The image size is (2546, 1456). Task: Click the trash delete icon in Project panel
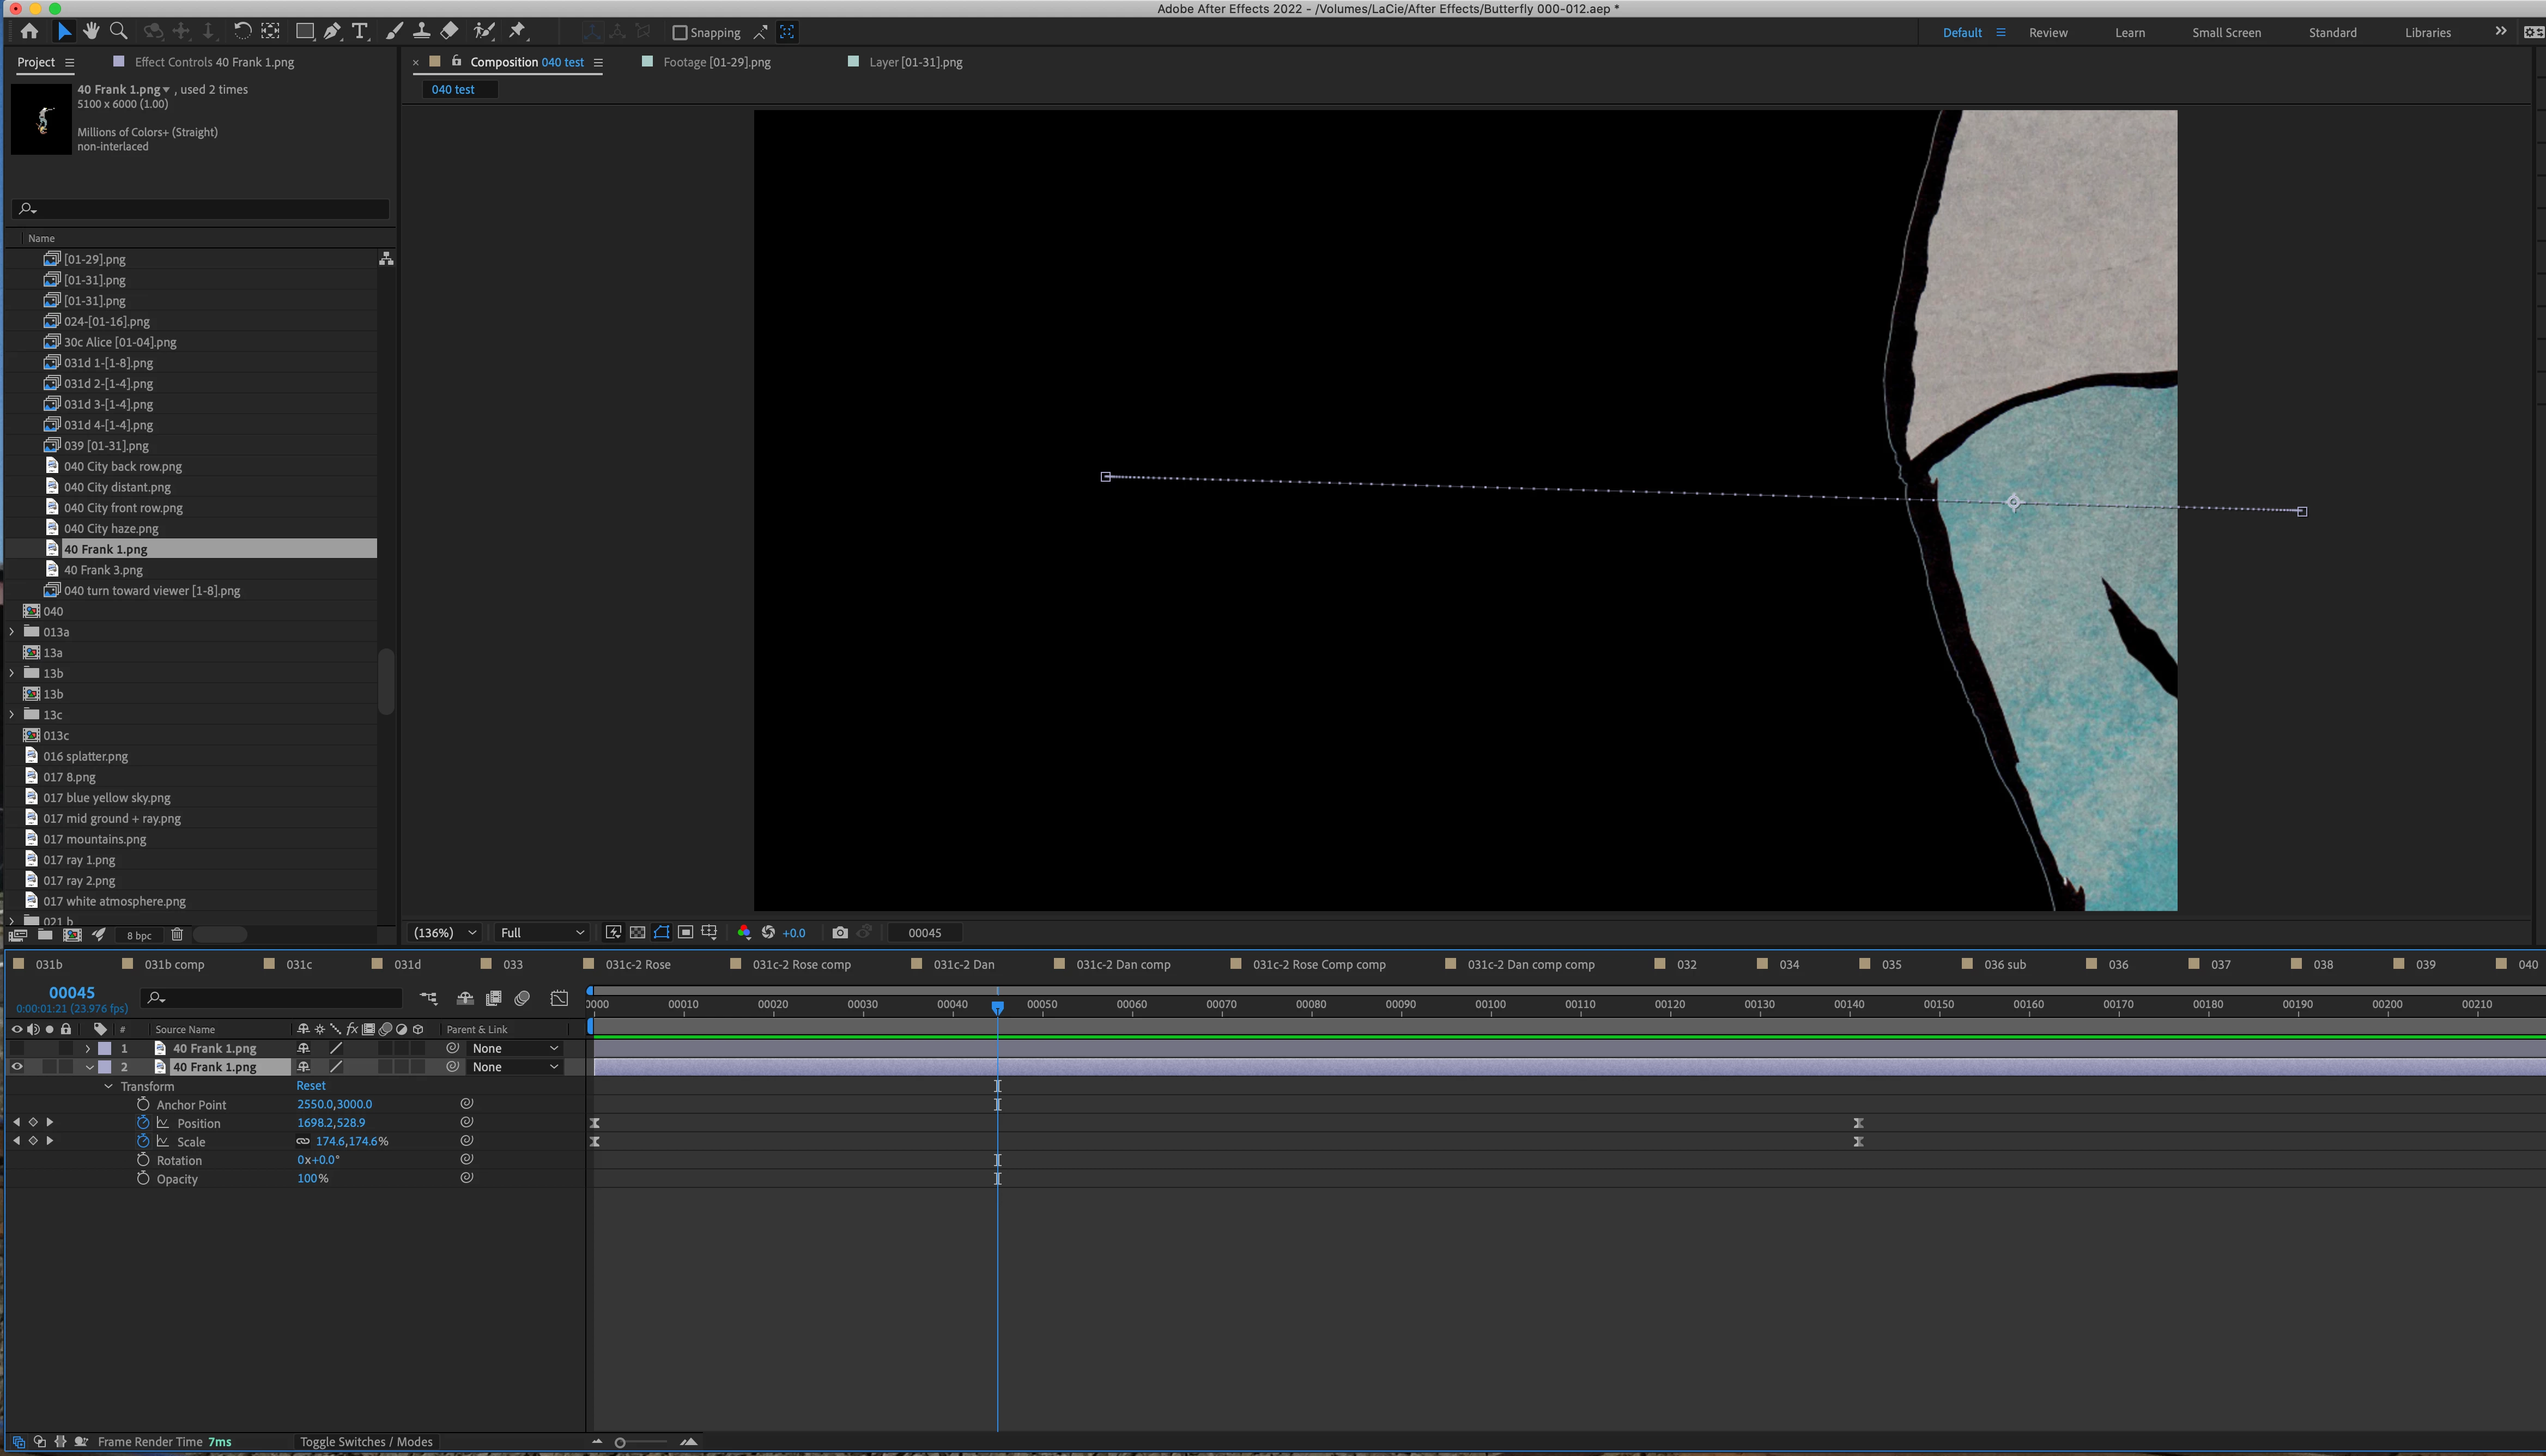tap(177, 935)
